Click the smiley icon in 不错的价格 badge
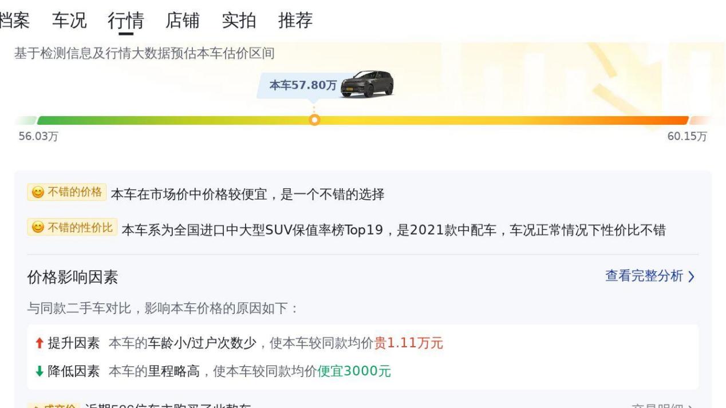Screen dimensions: 726x408 pos(38,192)
